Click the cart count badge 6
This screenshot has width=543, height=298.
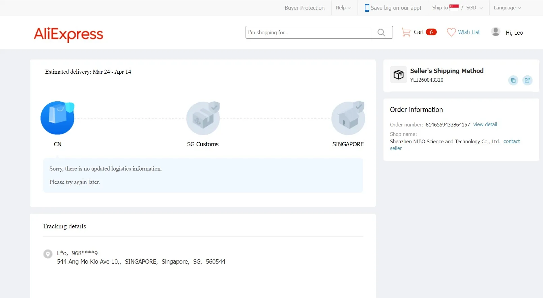(431, 32)
